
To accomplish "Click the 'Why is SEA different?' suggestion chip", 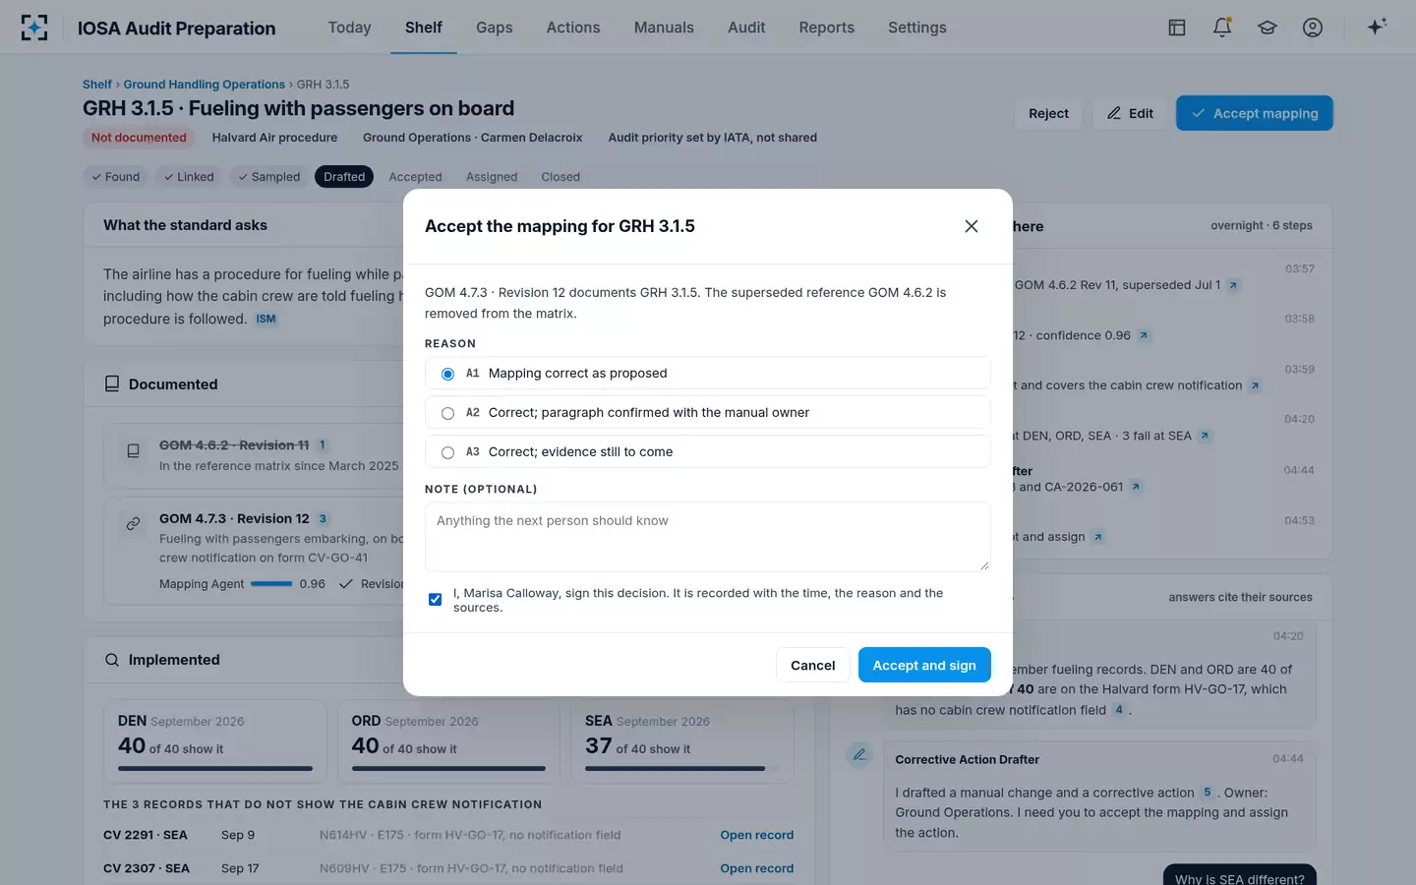I will (1239, 877).
